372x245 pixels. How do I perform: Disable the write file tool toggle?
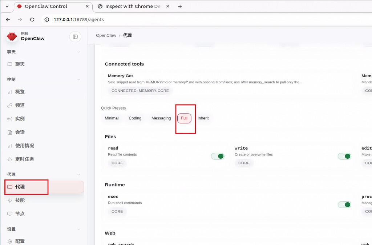pyautogui.click(x=344, y=156)
